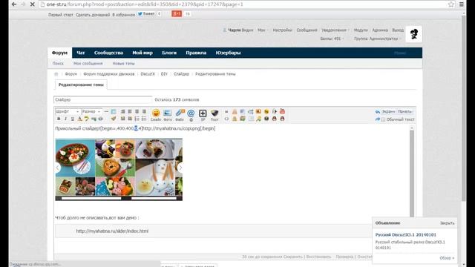Open the Мой мир navigation item
Image resolution: width=475 pixels, height=267 pixels.
[x=142, y=53]
